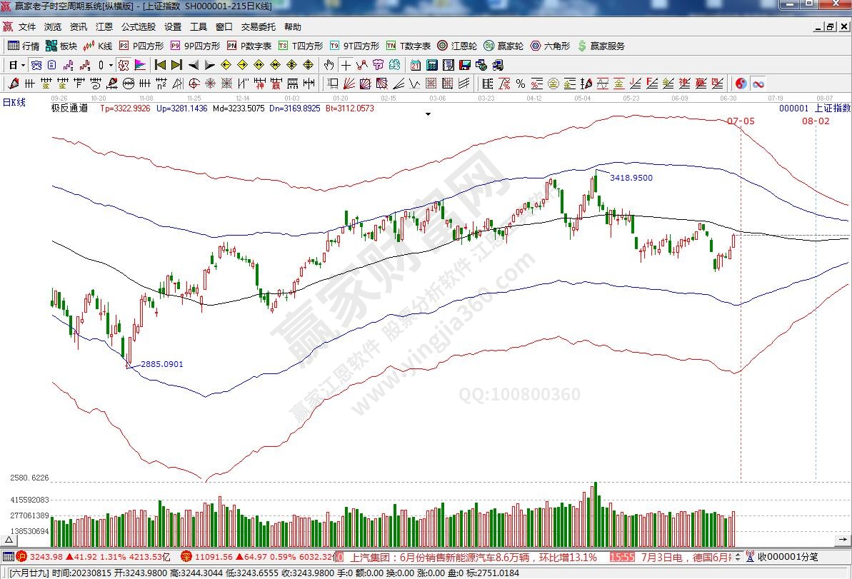Toggle the crosshair cursor mode
Image resolution: width=852 pixels, height=579 pixels.
pyautogui.click(x=346, y=65)
